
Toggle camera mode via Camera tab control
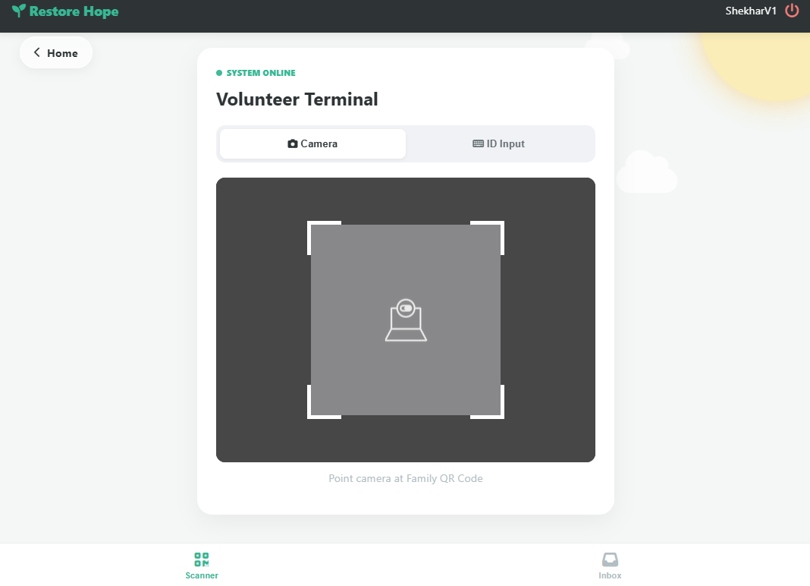click(312, 143)
